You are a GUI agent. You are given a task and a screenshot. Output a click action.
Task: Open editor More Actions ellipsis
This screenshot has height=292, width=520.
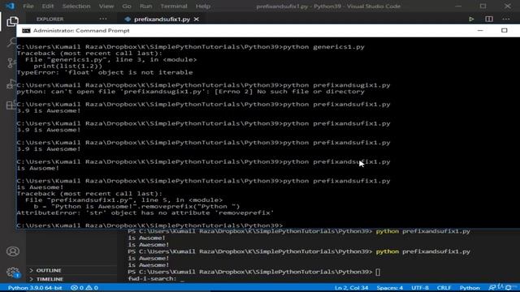(x=506, y=19)
